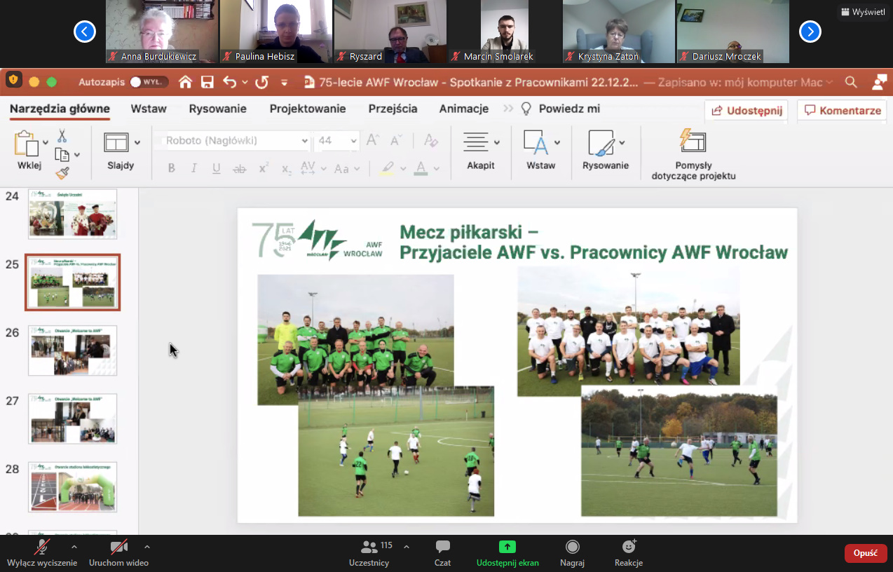Expand the Paste (Wklej) options arrow

tap(46, 142)
